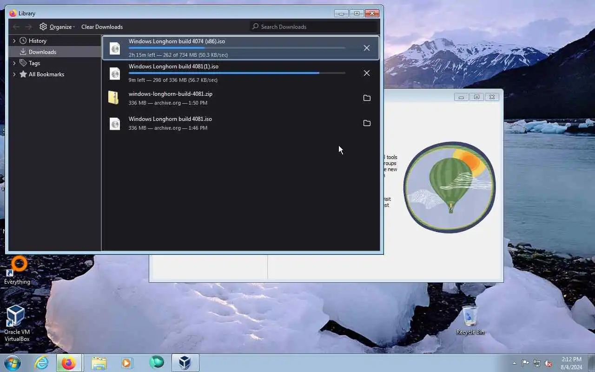Screen dimensions: 595x372
Task: Open the Organize menu
Action: tap(57, 27)
